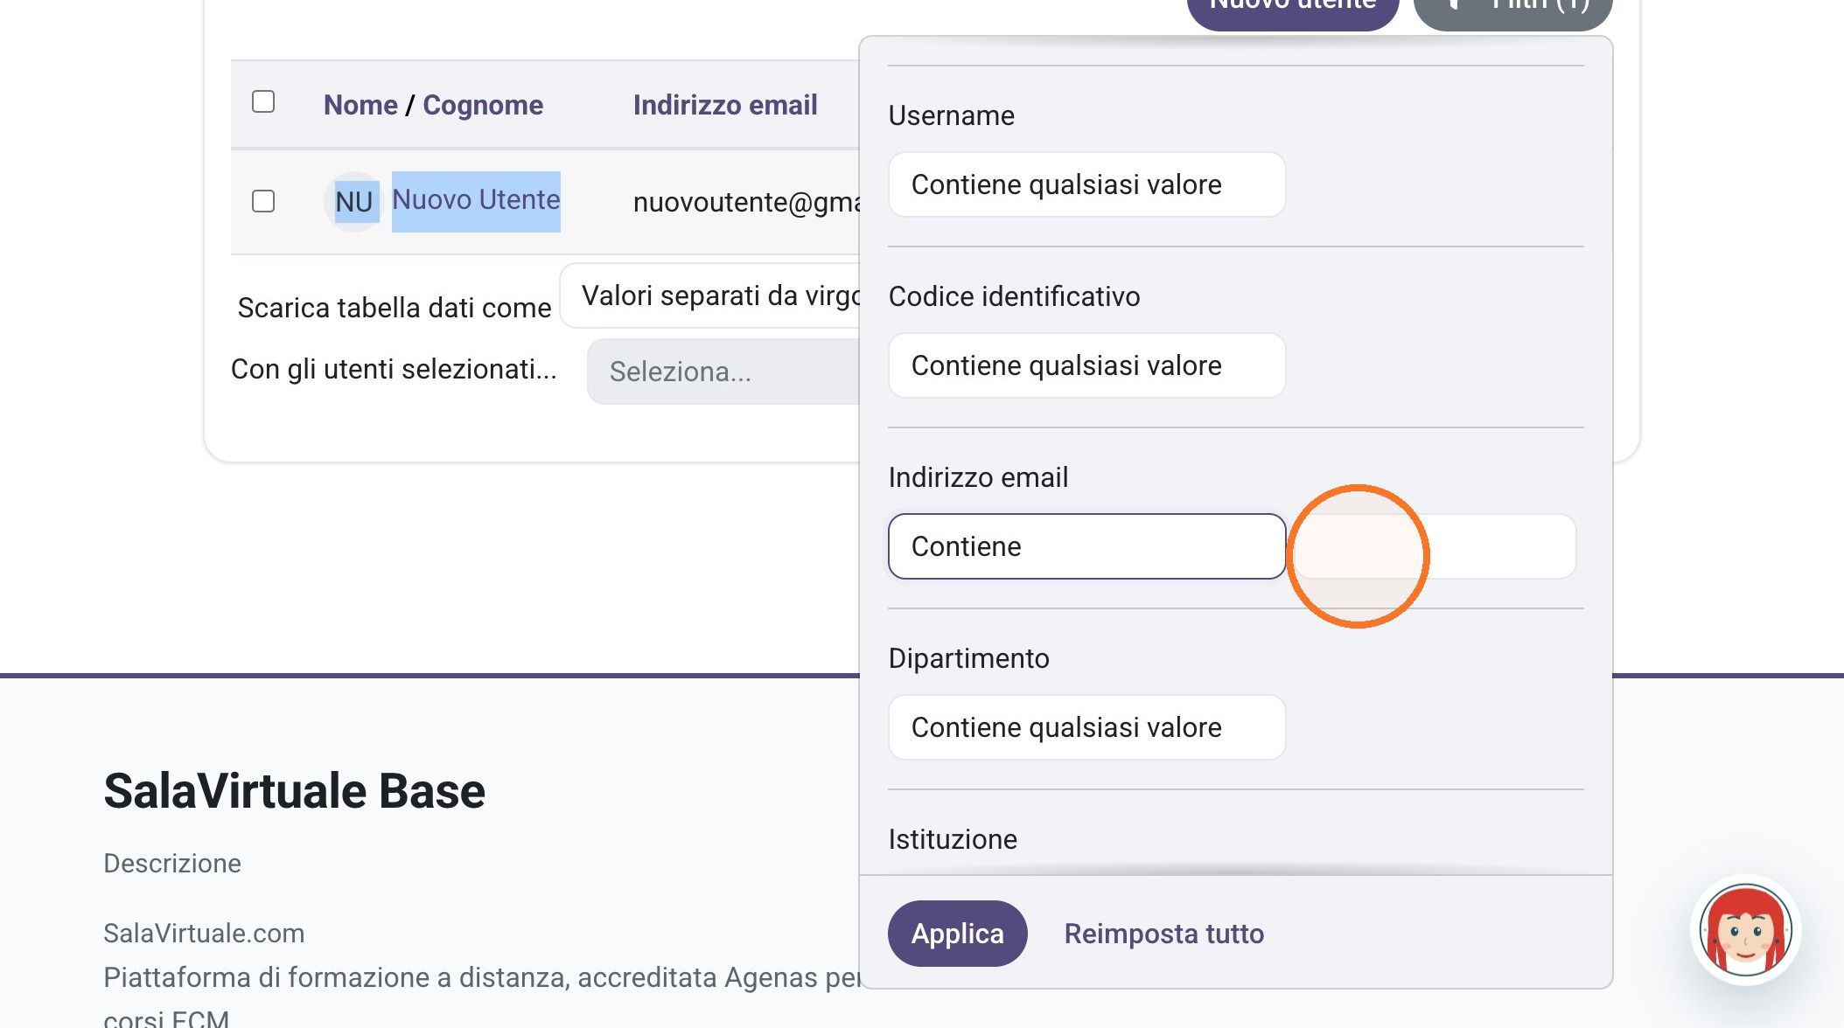Open the Dipartimento filter condition dropdown
This screenshot has height=1028, width=1844.
pyautogui.click(x=1086, y=727)
